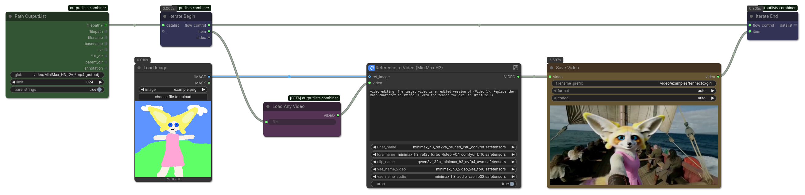Click the ref_image input socket
The image size is (805, 195).
coord(370,77)
